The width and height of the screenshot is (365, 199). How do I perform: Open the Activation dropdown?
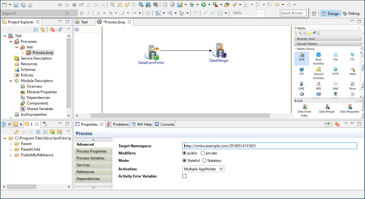[203, 169]
